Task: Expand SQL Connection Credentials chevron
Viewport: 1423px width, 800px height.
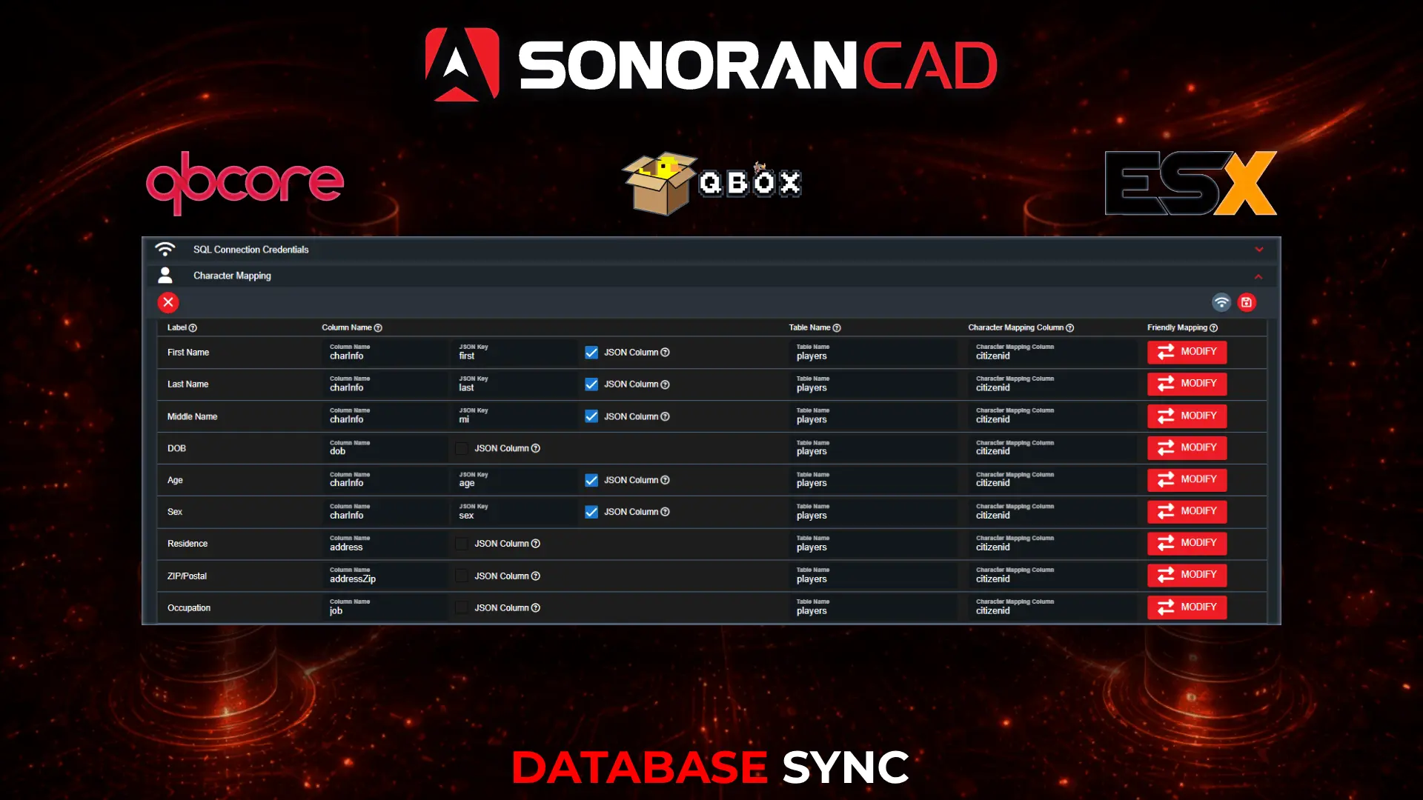Action: 1258,250
